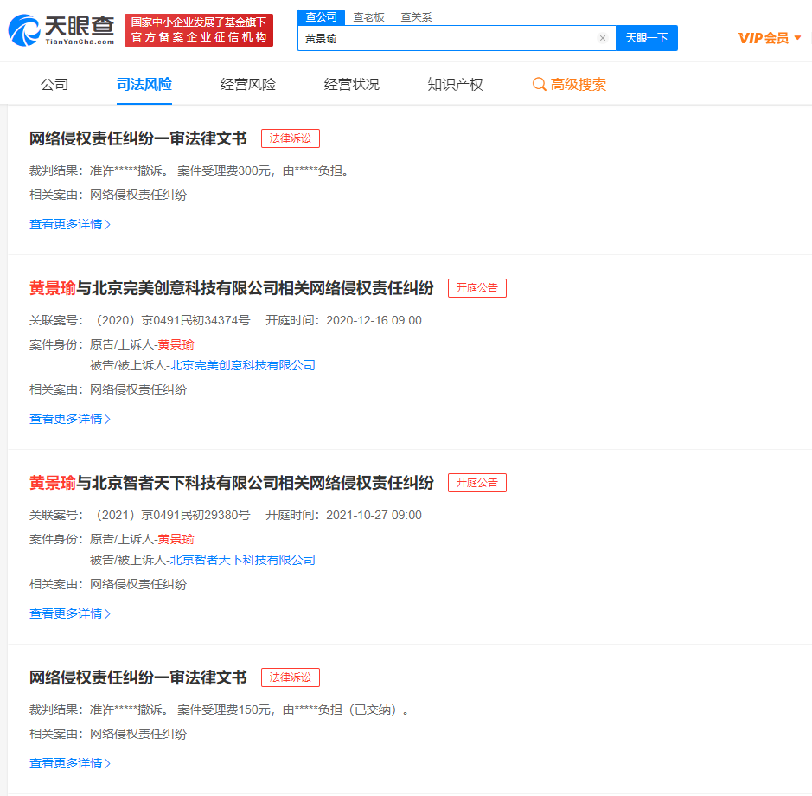
Task: Click 开庭公告 tag on 北京智者天下 case
Action: tap(477, 483)
